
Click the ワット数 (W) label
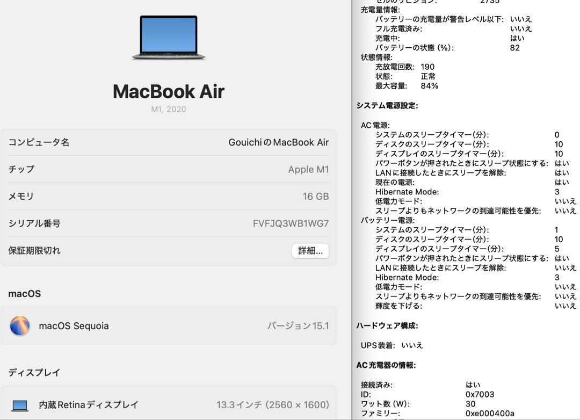pyautogui.click(x=385, y=404)
